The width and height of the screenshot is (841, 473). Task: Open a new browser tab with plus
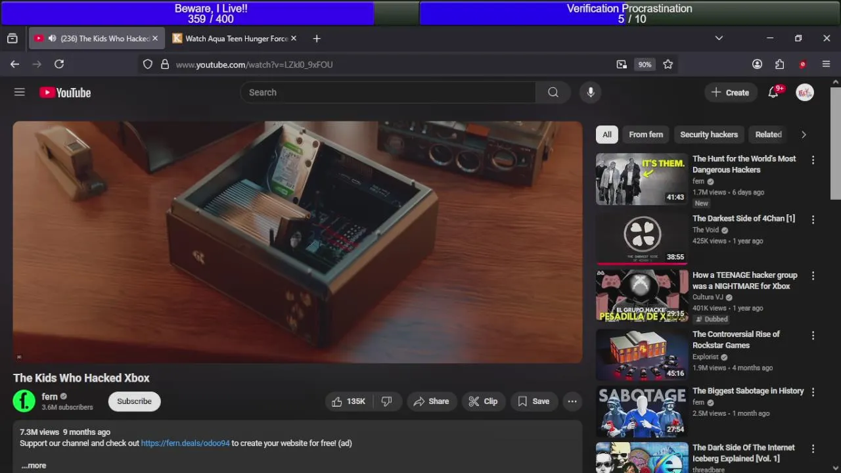click(317, 39)
